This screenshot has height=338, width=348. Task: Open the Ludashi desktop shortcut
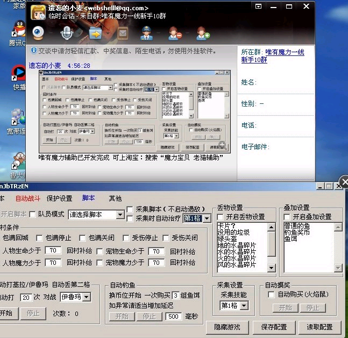(19, 161)
